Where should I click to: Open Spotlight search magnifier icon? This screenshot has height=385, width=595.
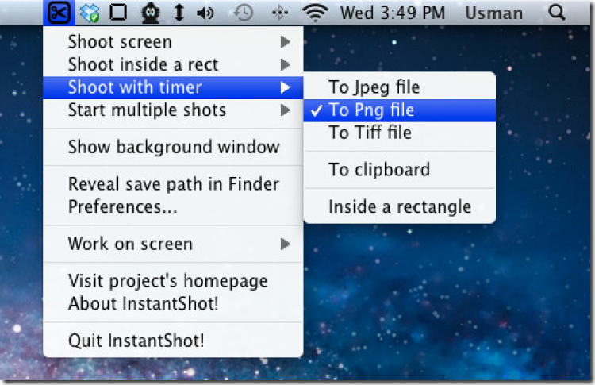[557, 13]
